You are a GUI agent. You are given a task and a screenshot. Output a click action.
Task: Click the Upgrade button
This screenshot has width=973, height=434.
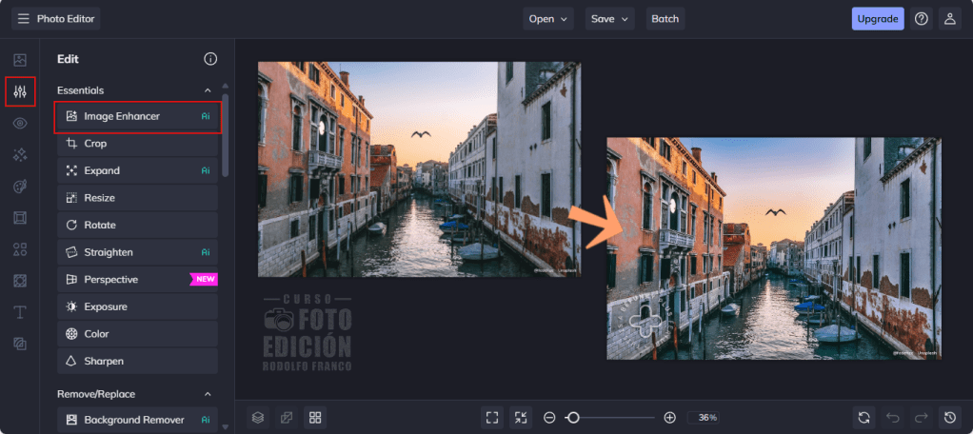tap(877, 18)
